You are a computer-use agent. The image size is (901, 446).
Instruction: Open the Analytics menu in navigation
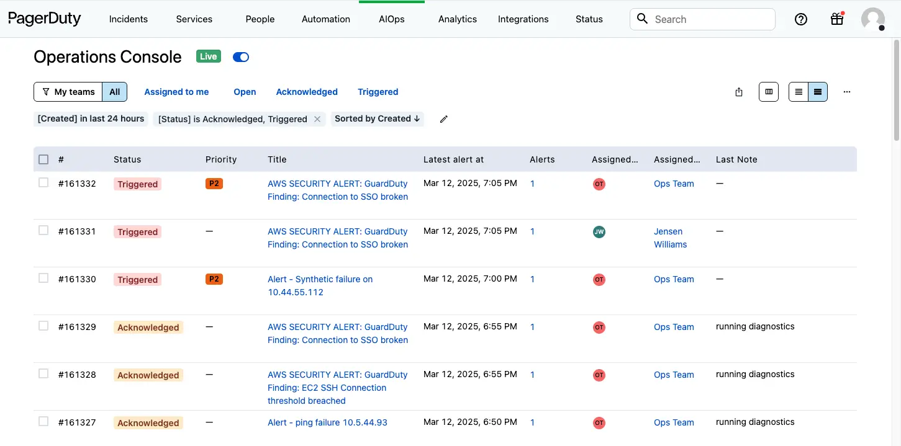tap(458, 19)
